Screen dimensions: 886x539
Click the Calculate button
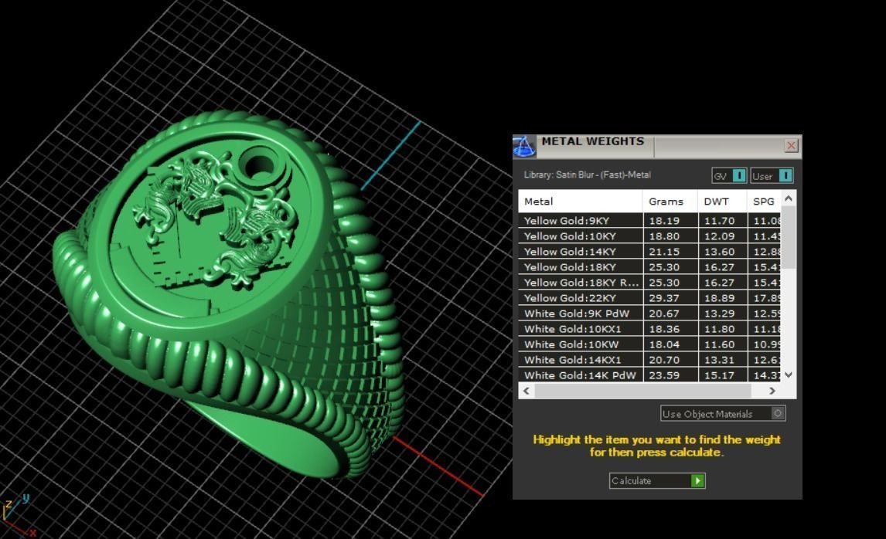(x=657, y=481)
